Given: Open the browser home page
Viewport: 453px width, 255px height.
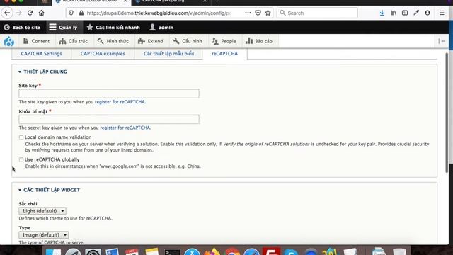Looking at the screenshot, I should 42,13.
